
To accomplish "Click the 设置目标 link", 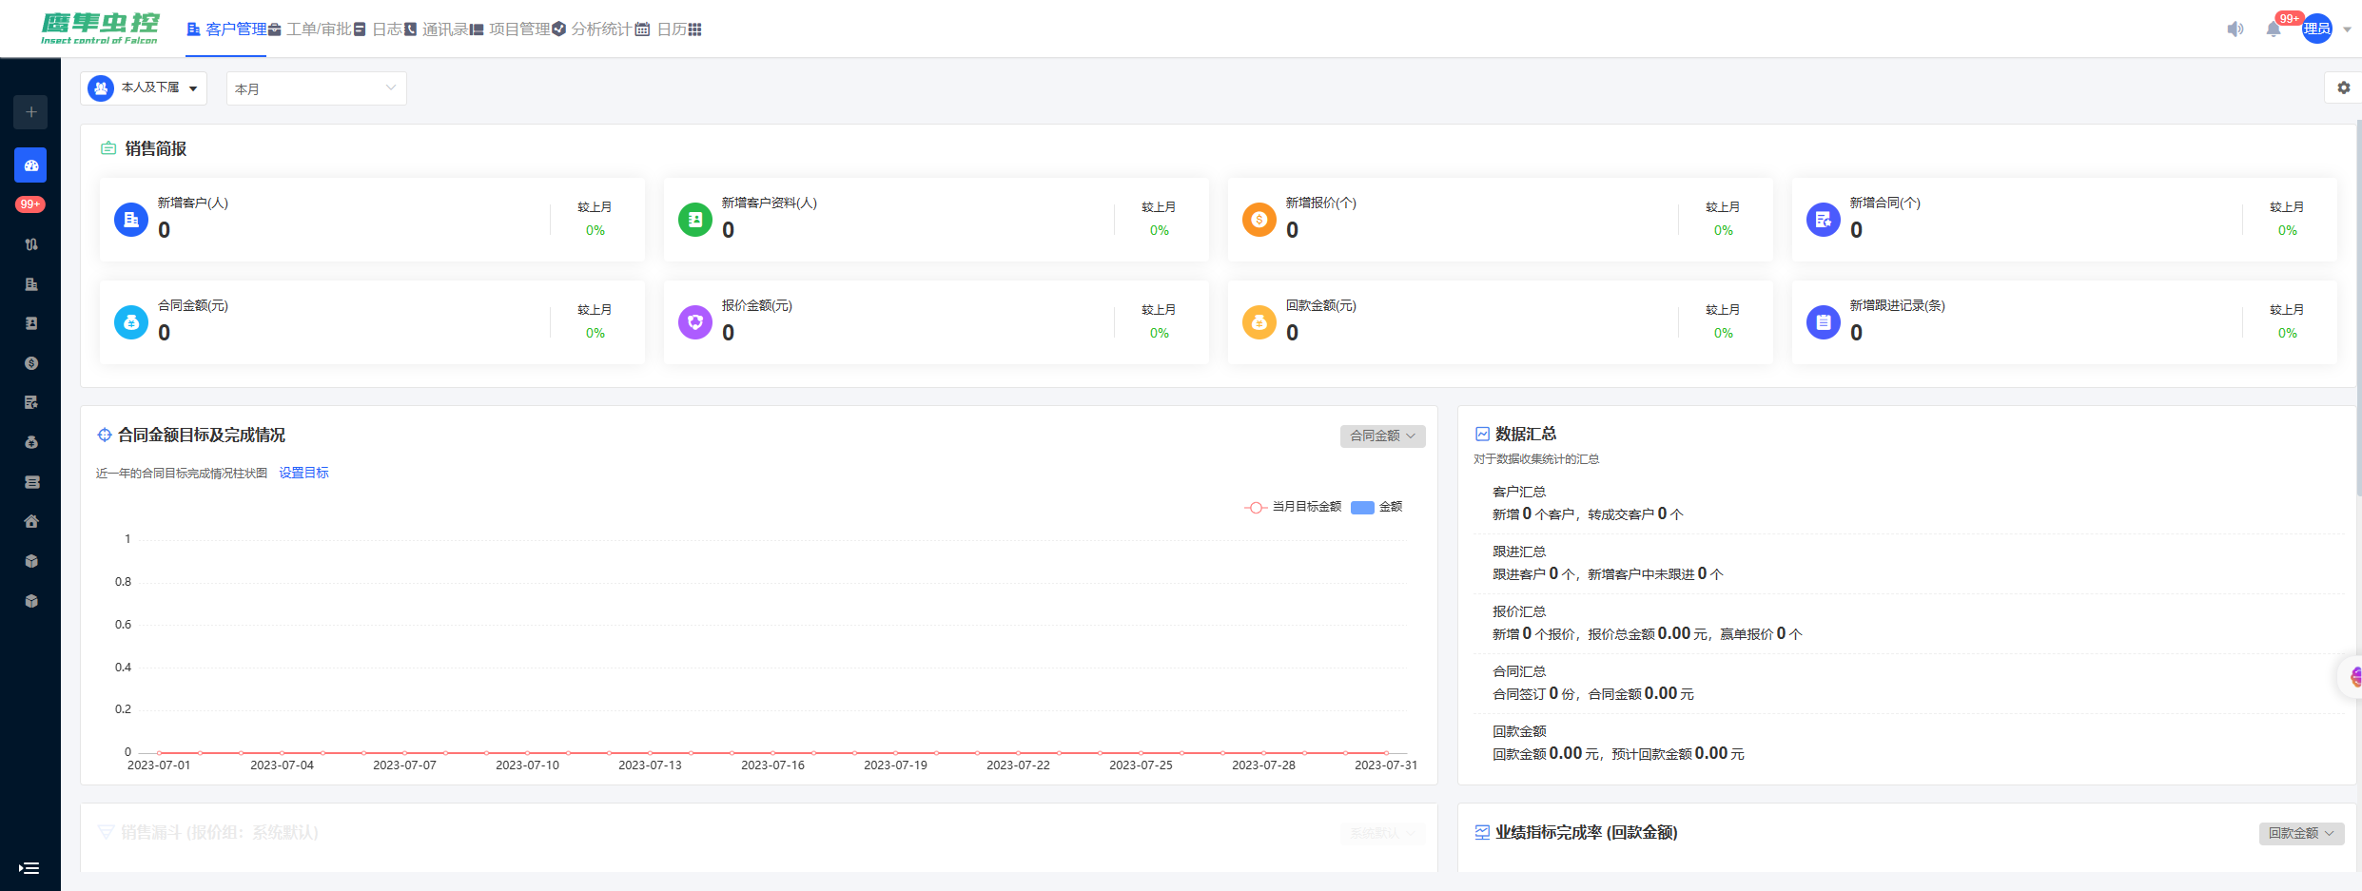I will point(303,473).
